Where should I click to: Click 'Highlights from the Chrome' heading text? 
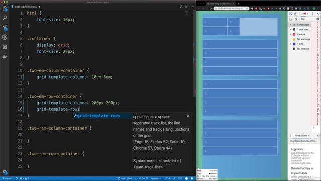pyautogui.click(x=303, y=141)
